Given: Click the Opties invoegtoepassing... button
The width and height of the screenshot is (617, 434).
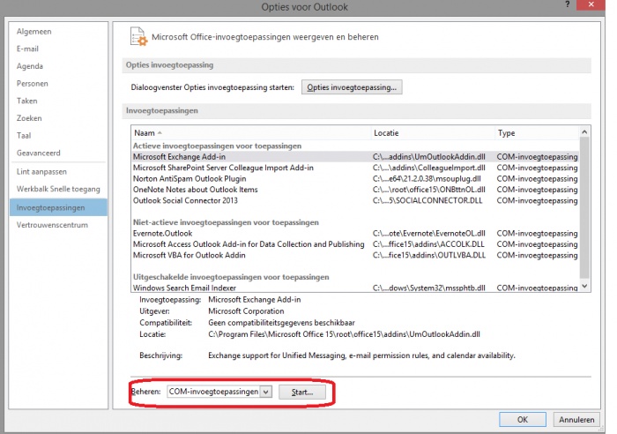Looking at the screenshot, I should (x=352, y=87).
